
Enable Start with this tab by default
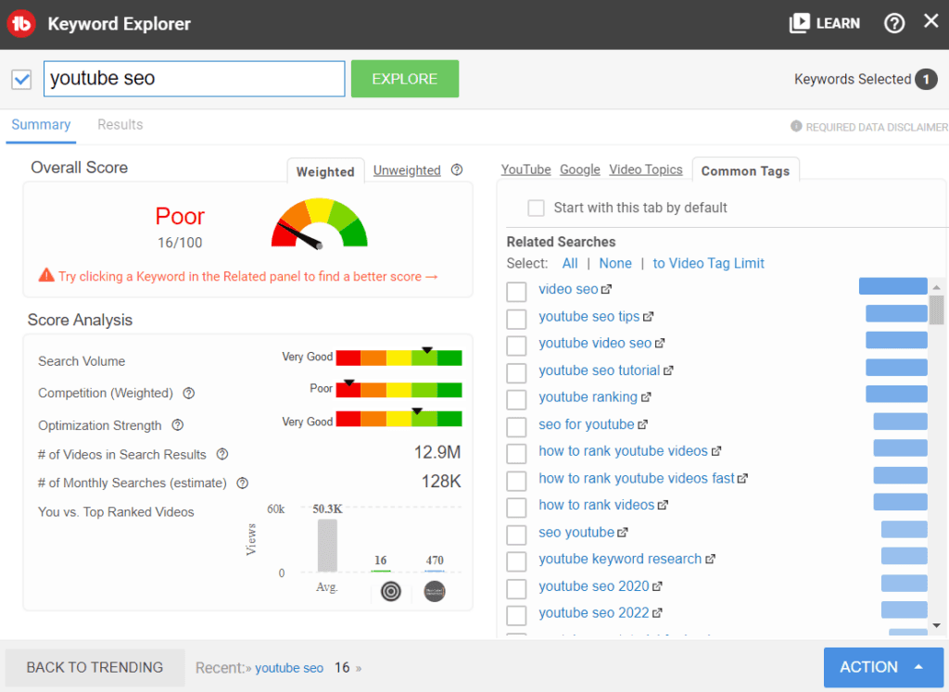click(536, 208)
